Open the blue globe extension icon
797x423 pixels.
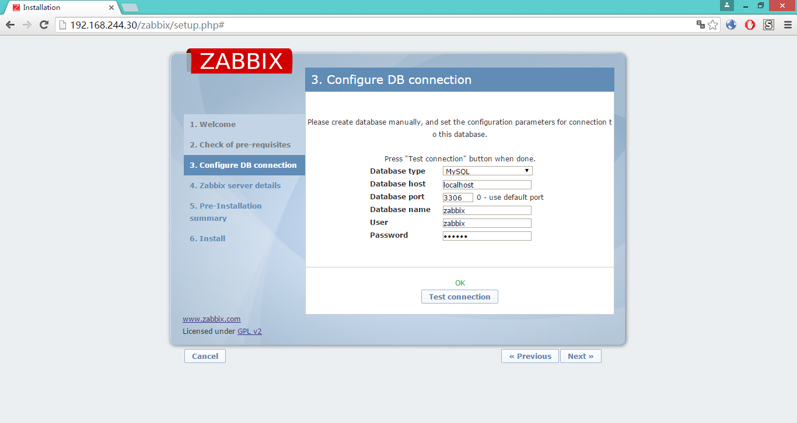pyautogui.click(x=731, y=25)
